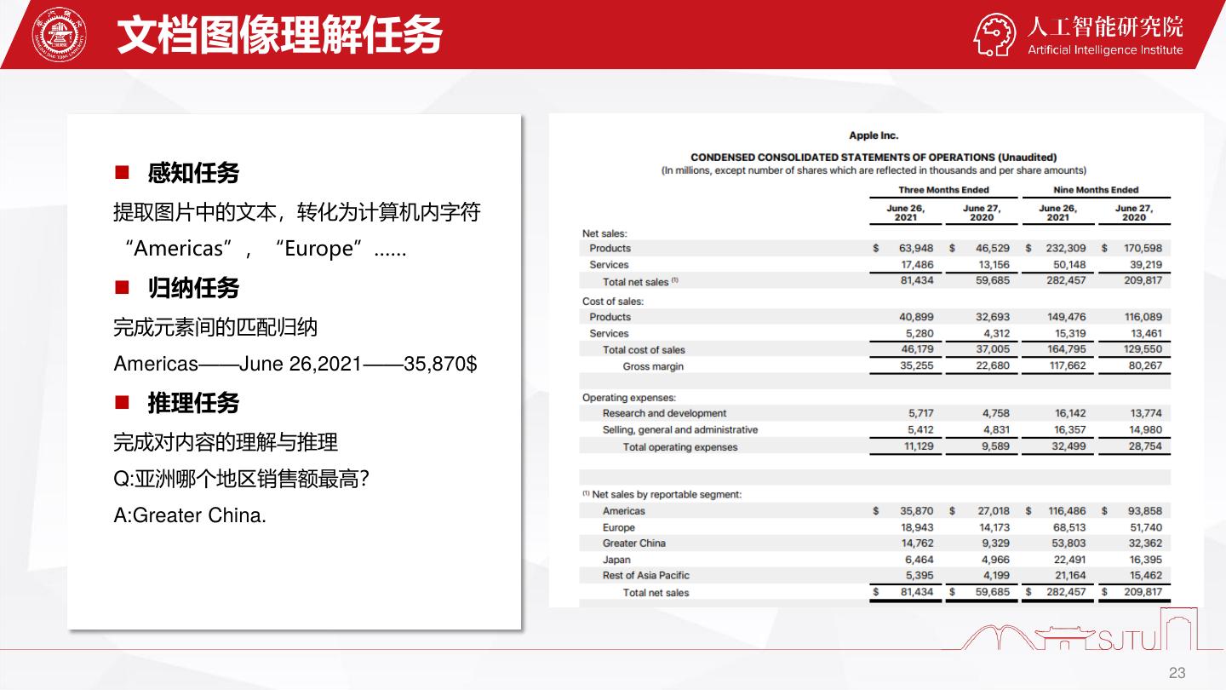Click the Total operating expenses value 11,129
The image size is (1226, 690).
(919, 446)
